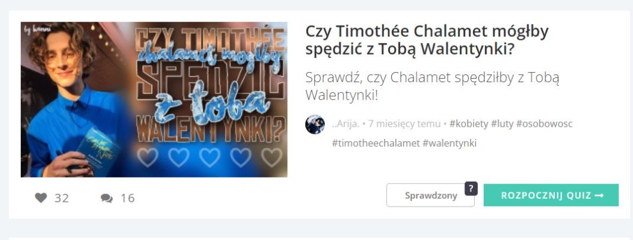The image size is (633, 240).
Task: Select the #kobiety hashtag
Action: 468,124
